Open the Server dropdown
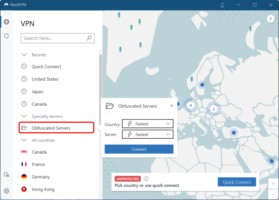 (x=147, y=134)
